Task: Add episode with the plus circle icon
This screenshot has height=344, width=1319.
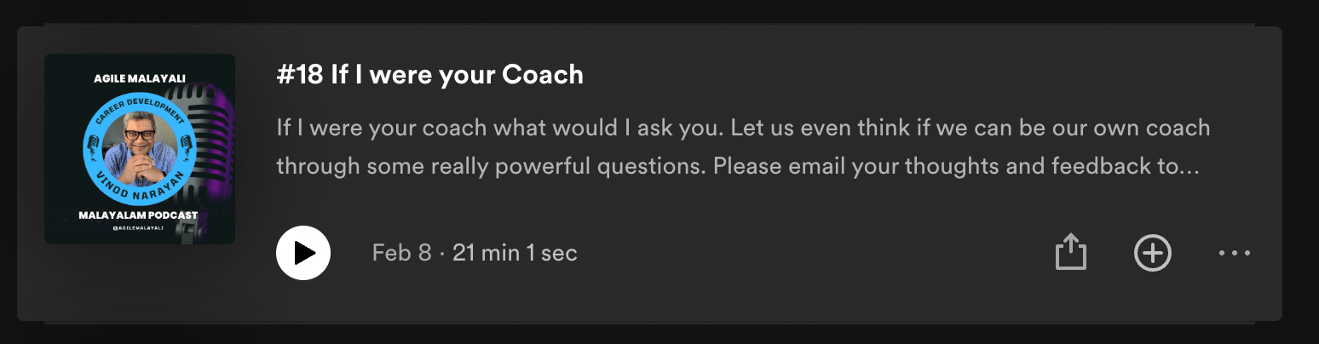Action: [1153, 253]
